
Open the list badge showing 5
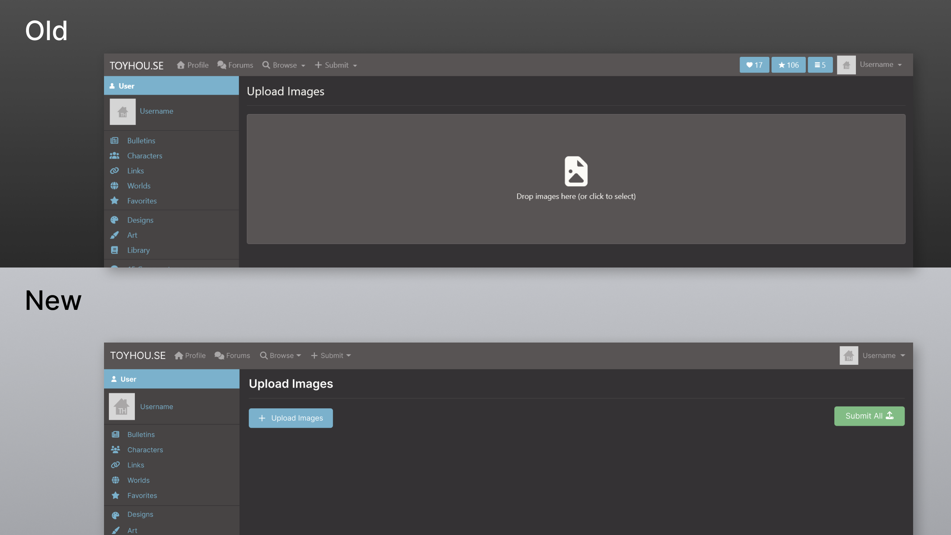pyautogui.click(x=820, y=65)
